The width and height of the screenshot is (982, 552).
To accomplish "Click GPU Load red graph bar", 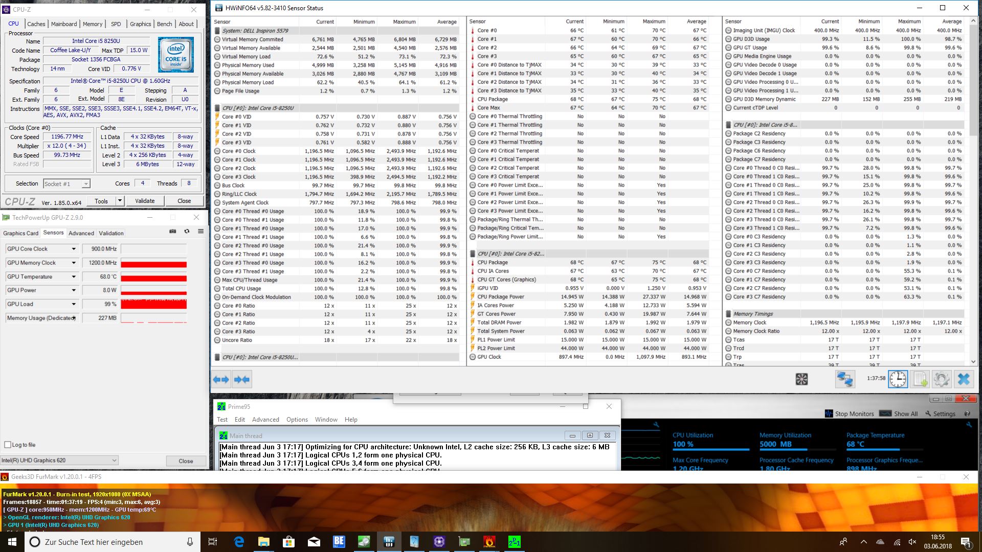I will point(153,304).
